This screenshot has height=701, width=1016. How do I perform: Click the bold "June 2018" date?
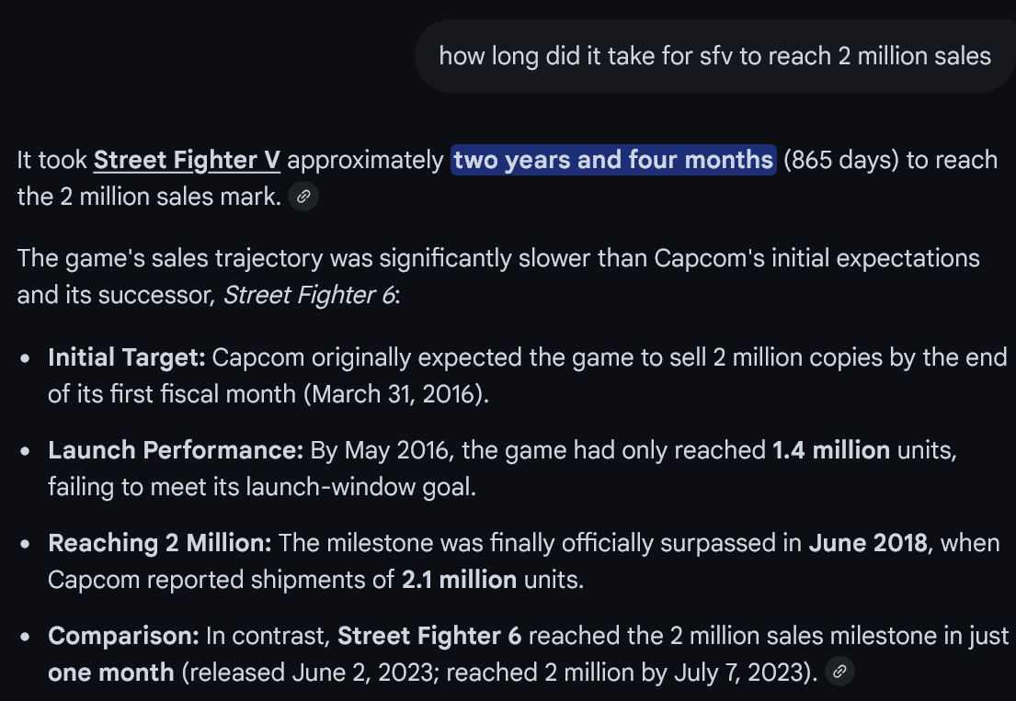pos(868,543)
